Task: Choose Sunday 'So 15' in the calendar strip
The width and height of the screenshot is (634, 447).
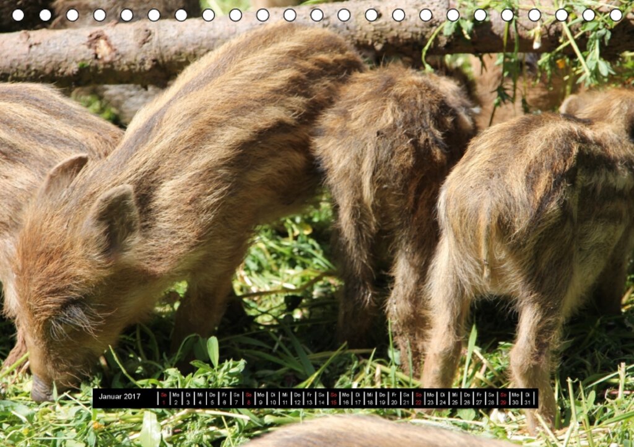Action: tap(334, 399)
